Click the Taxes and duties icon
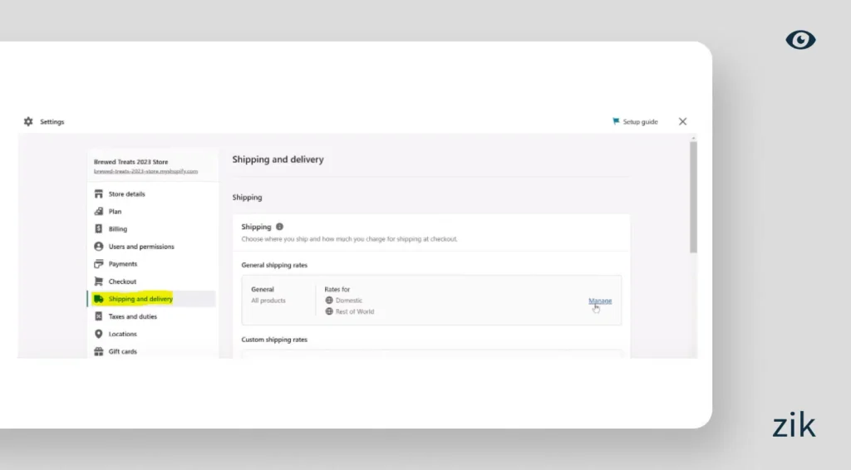Viewport: 851px width, 470px height. tap(99, 316)
